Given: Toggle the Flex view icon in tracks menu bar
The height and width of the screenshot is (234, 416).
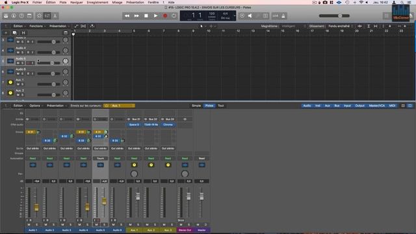Looking at the screenshot, I should click(x=83, y=26).
